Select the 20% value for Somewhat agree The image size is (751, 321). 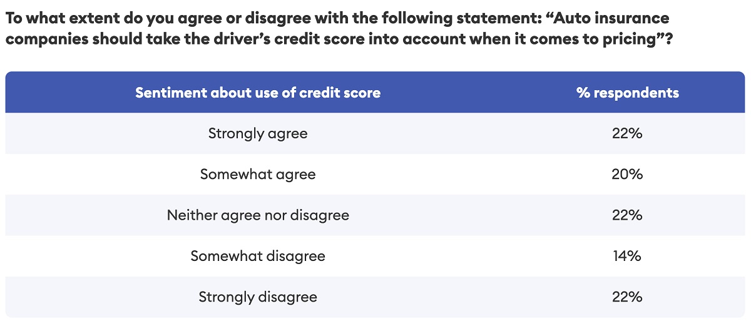click(627, 175)
